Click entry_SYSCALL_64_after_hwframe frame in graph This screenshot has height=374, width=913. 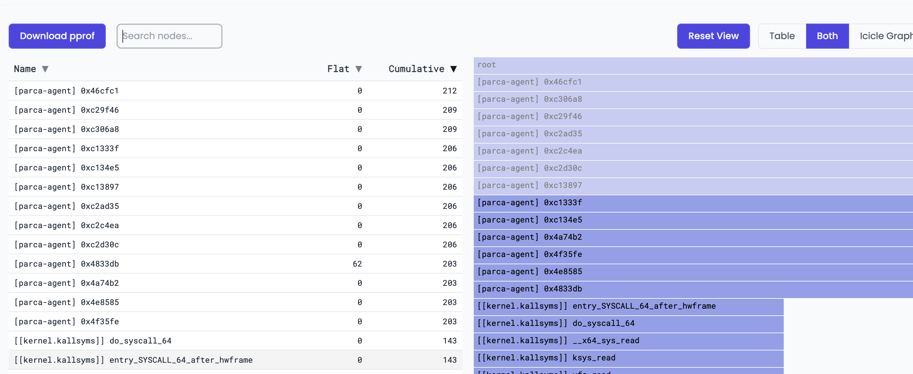point(602,306)
